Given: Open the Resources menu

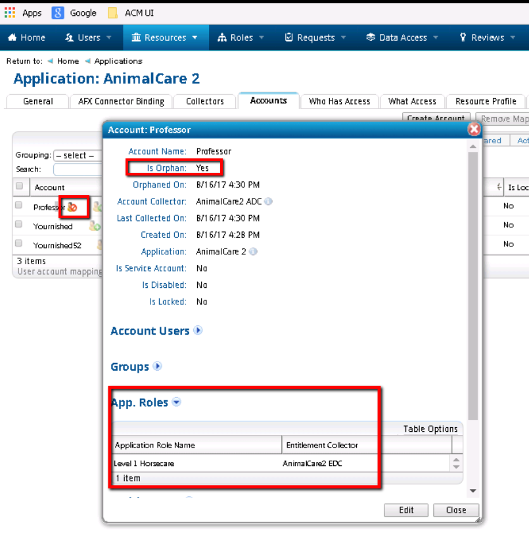Looking at the screenshot, I should [165, 37].
